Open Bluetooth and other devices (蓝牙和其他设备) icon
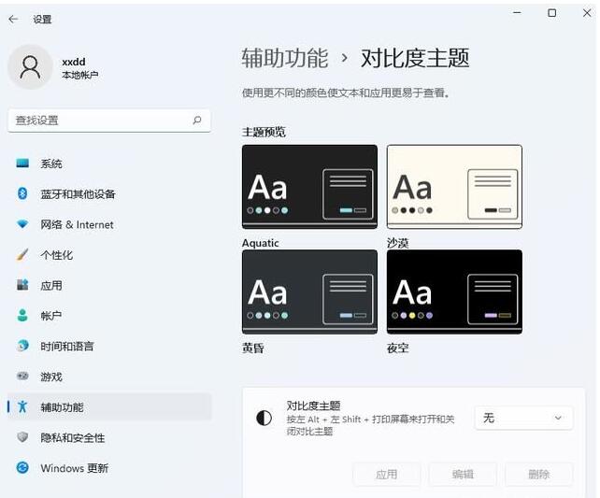This screenshot has height=498, width=600. click(22, 193)
